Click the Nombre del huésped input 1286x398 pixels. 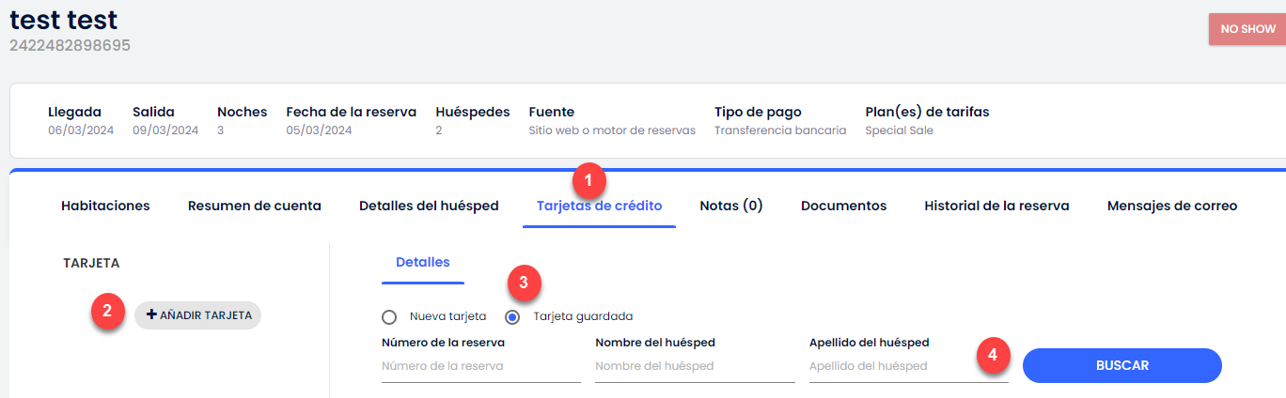pos(695,366)
